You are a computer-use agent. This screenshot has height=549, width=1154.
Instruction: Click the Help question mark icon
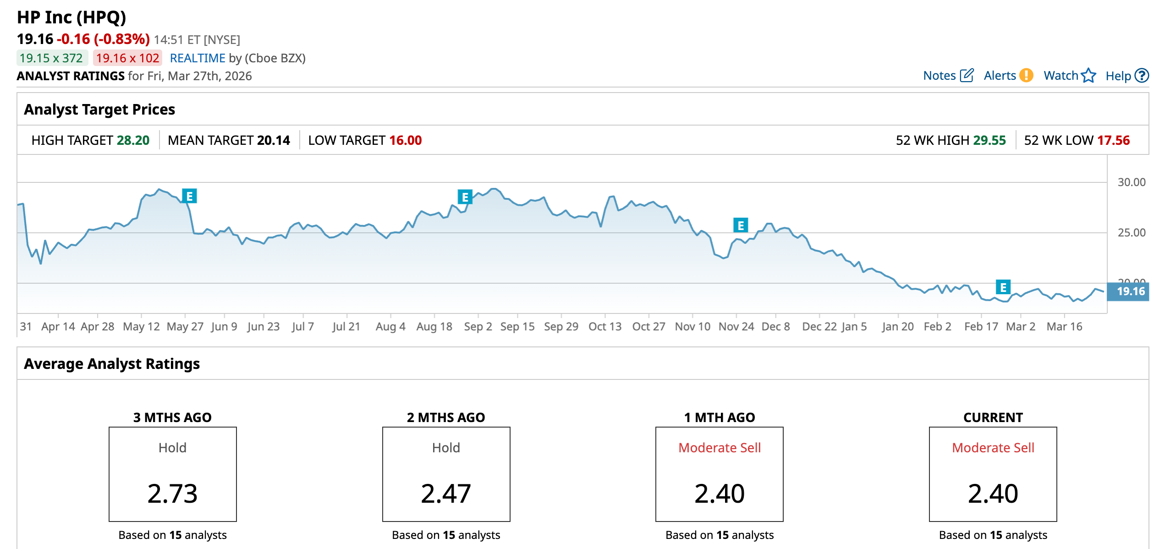pyautogui.click(x=1141, y=76)
